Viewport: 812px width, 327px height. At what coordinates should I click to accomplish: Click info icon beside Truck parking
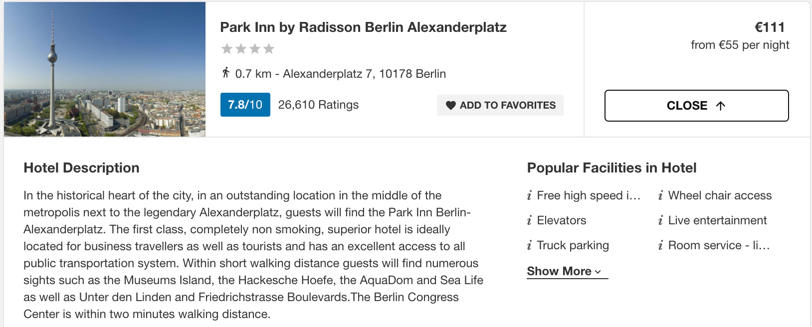pyautogui.click(x=529, y=245)
